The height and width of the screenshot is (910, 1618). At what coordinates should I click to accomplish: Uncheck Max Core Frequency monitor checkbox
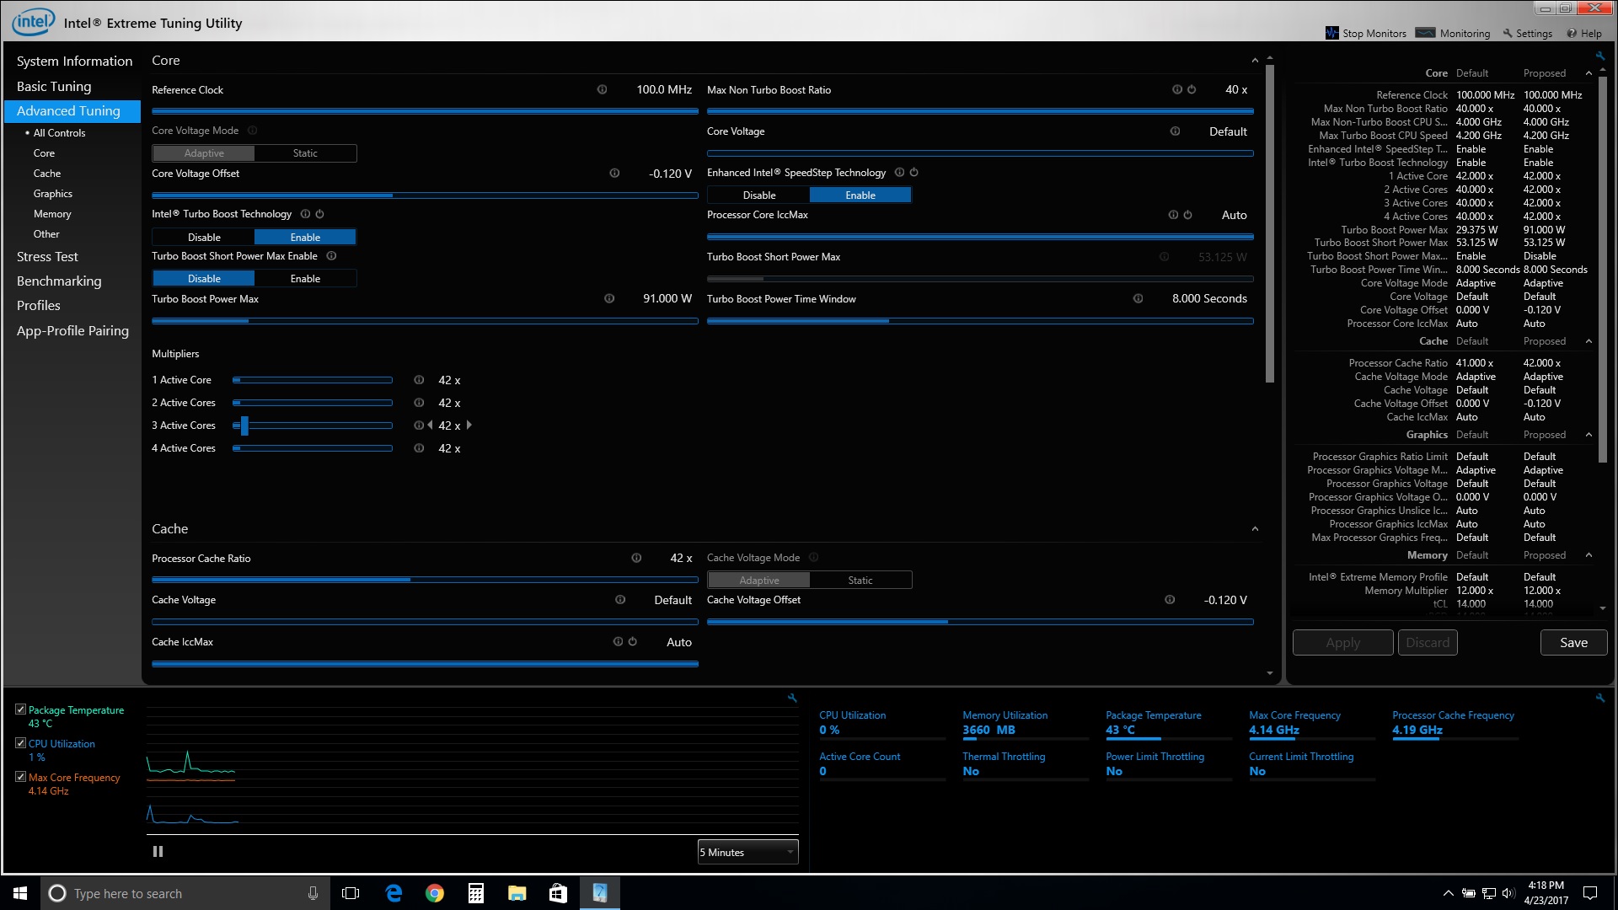pyautogui.click(x=20, y=777)
